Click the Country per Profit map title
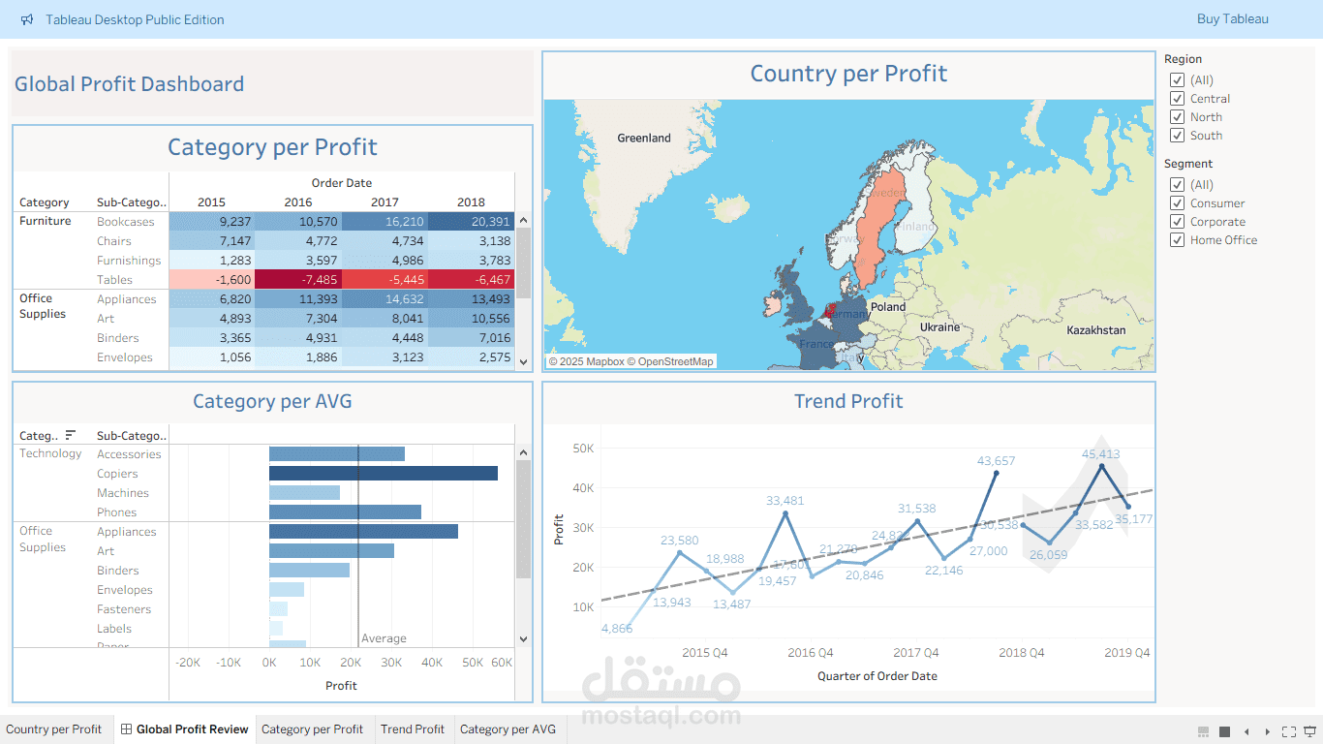This screenshot has height=744, width=1323. point(848,74)
